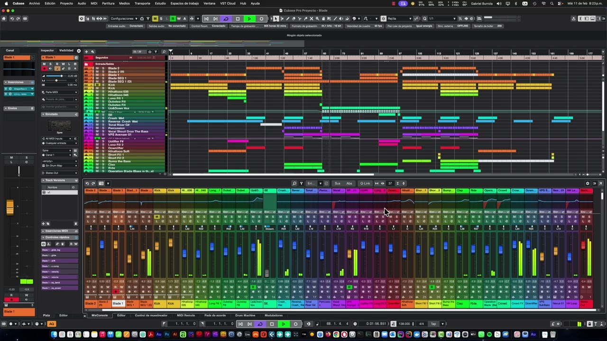607x341 pixels.
Task: Click the Abs button in MixConsole
Action: tap(349, 183)
